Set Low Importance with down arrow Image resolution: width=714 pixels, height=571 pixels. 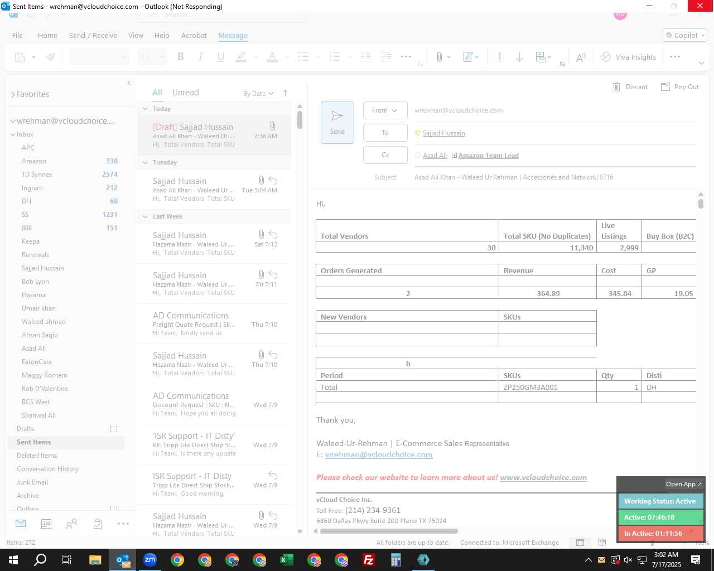pos(519,57)
